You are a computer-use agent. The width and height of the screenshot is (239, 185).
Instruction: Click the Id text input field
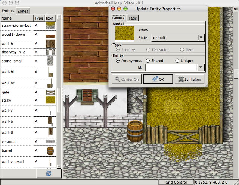[171, 68]
